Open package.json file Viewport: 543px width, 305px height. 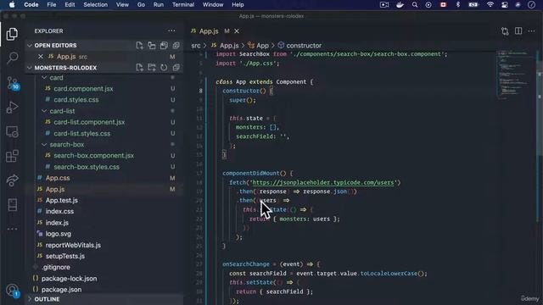(x=61, y=290)
